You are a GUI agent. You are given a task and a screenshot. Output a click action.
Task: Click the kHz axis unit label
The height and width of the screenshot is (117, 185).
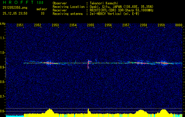tap(3, 24)
